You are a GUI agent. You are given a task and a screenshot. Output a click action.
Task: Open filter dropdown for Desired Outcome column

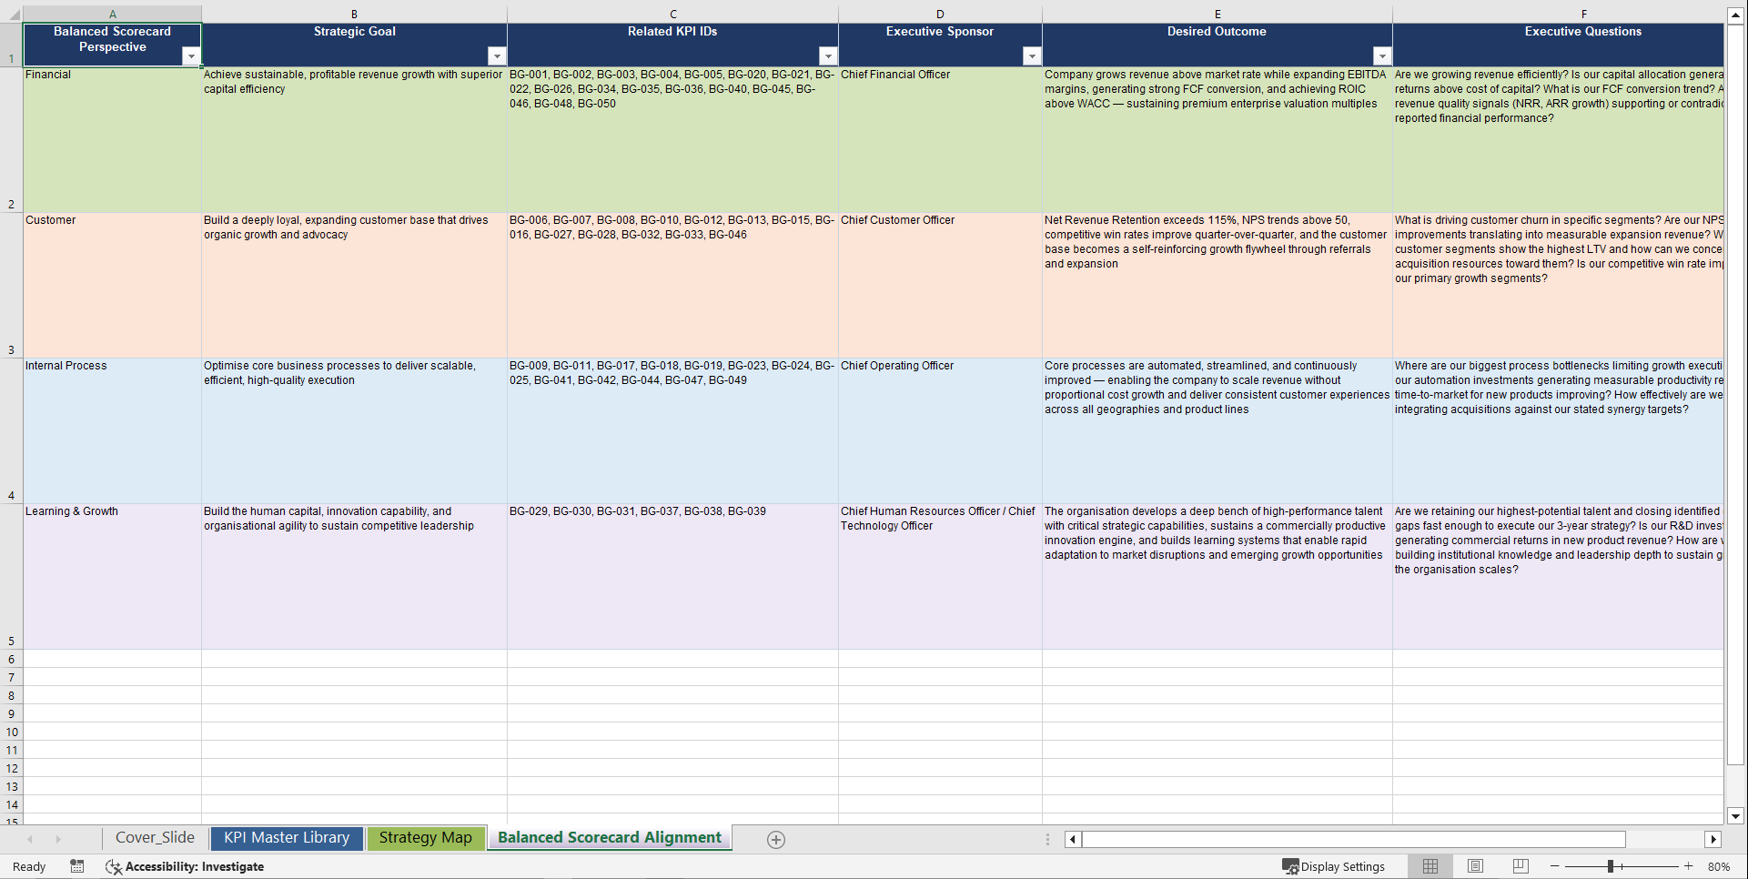(1382, 56)
